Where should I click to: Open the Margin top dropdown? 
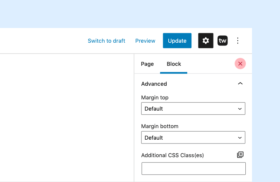click(x=193, y=108)
